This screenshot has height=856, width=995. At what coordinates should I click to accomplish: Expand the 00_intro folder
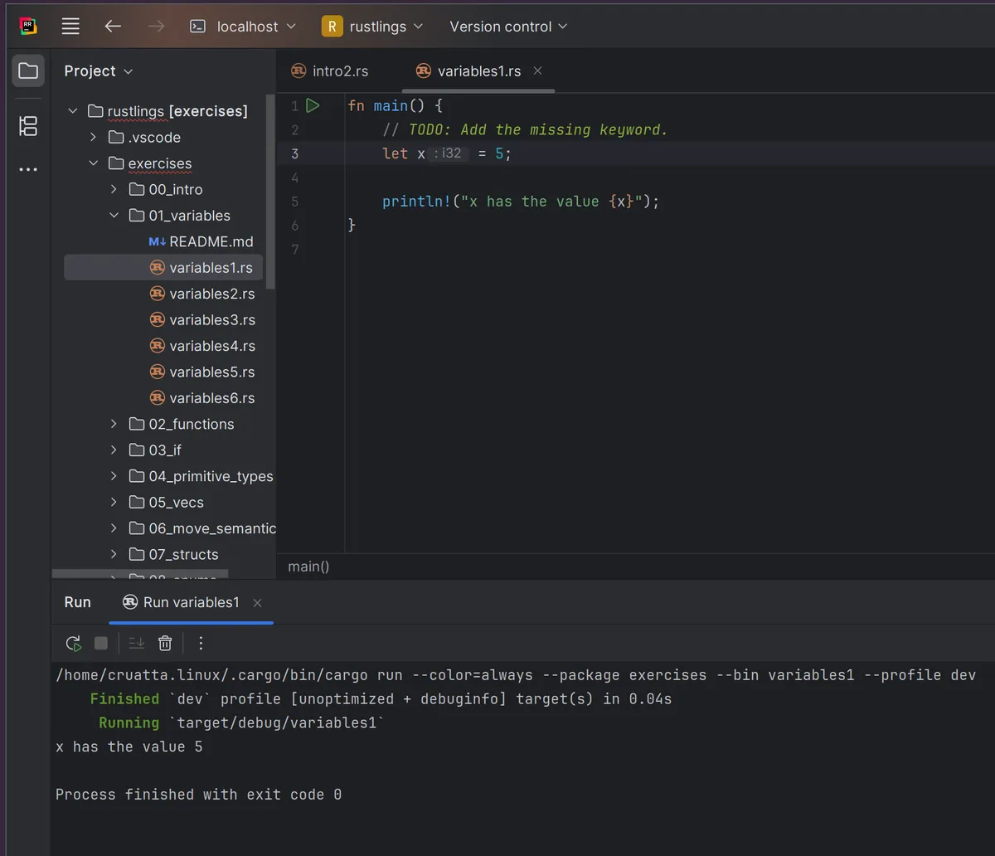(114, 190)
